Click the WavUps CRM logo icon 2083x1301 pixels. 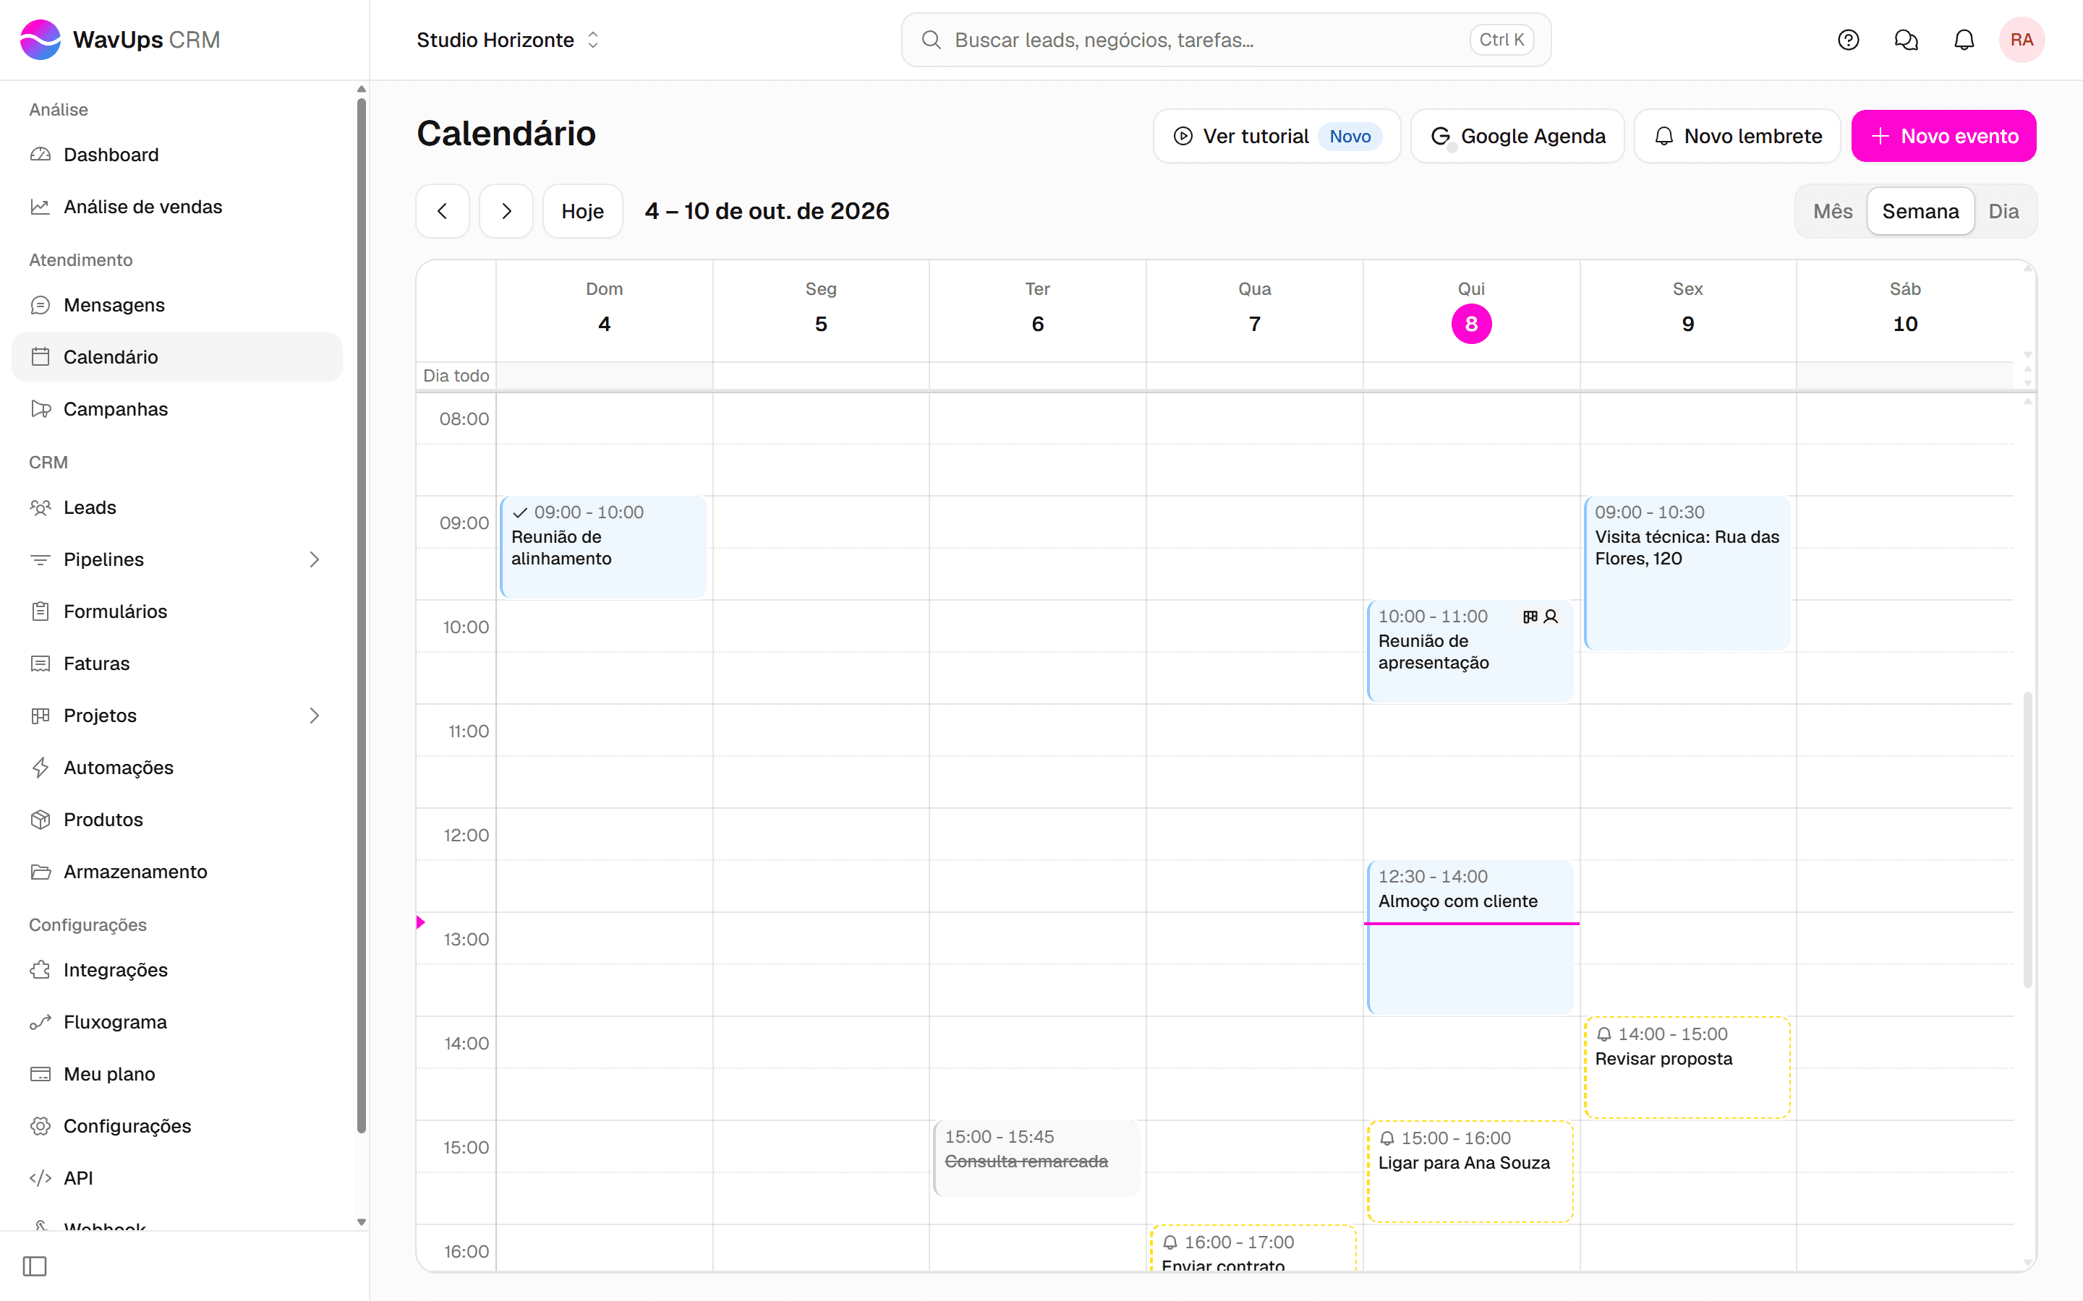coord(41,40)
